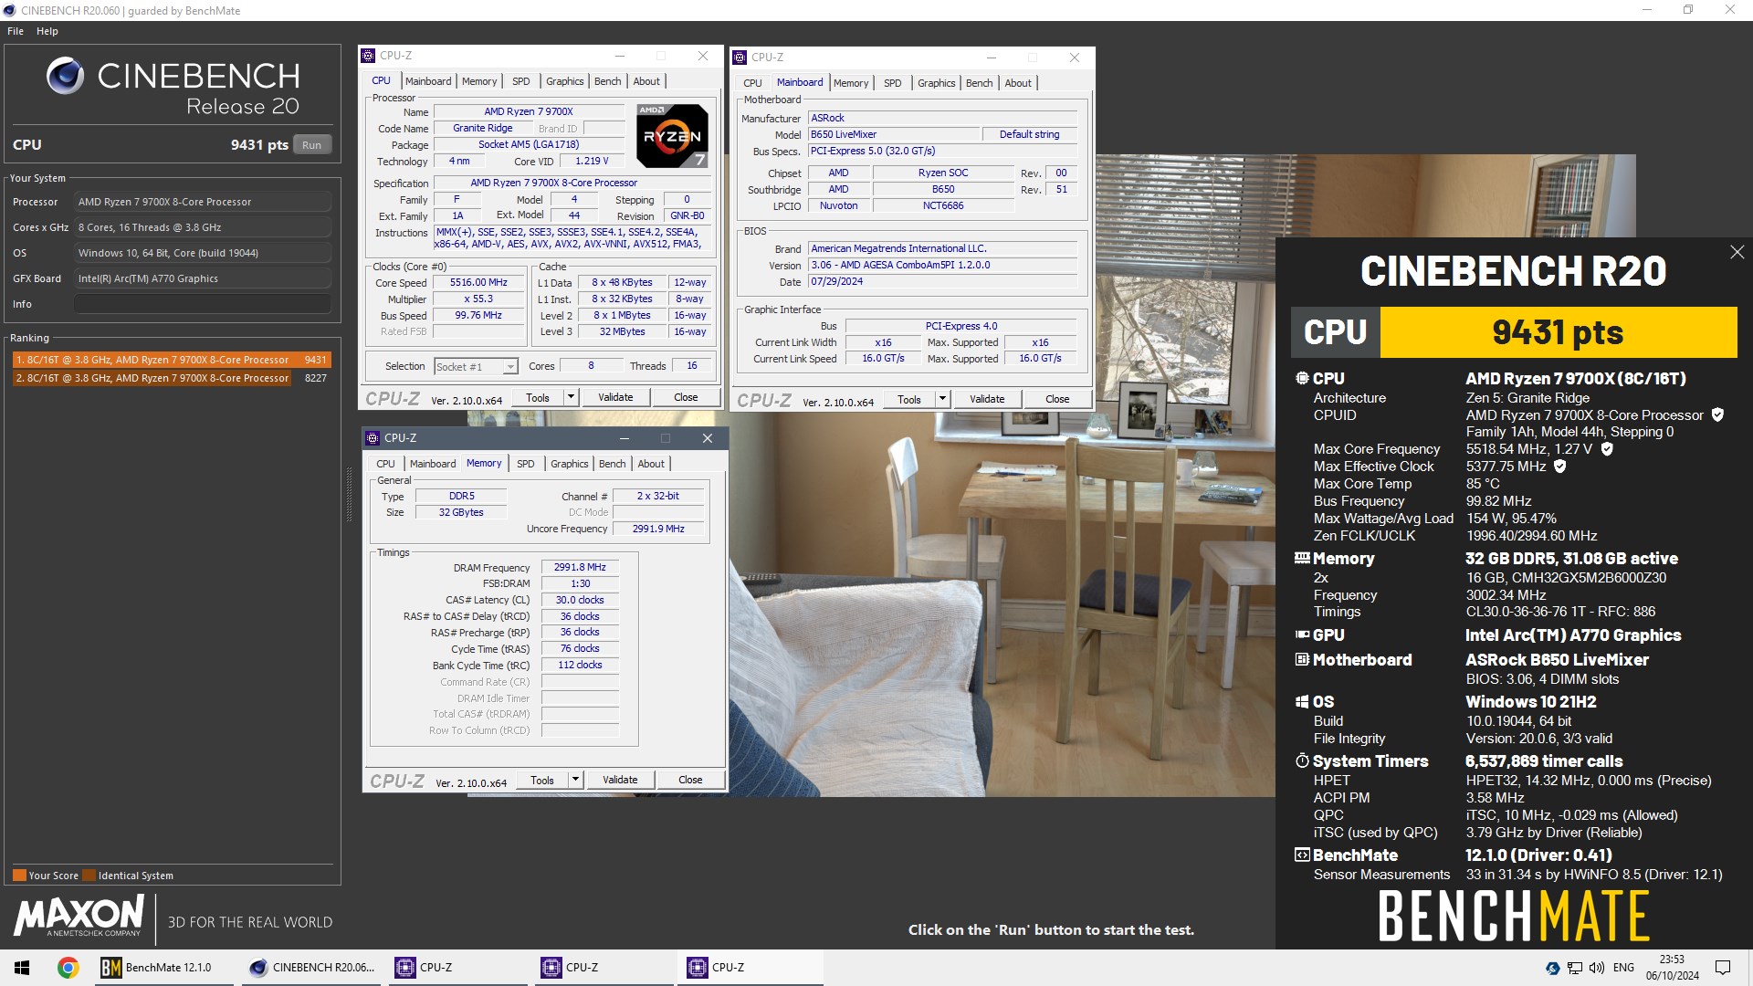Viewport: 1753px width, 986px height.
Task: Open the notification center icon
Action: tap(1723, 968)
